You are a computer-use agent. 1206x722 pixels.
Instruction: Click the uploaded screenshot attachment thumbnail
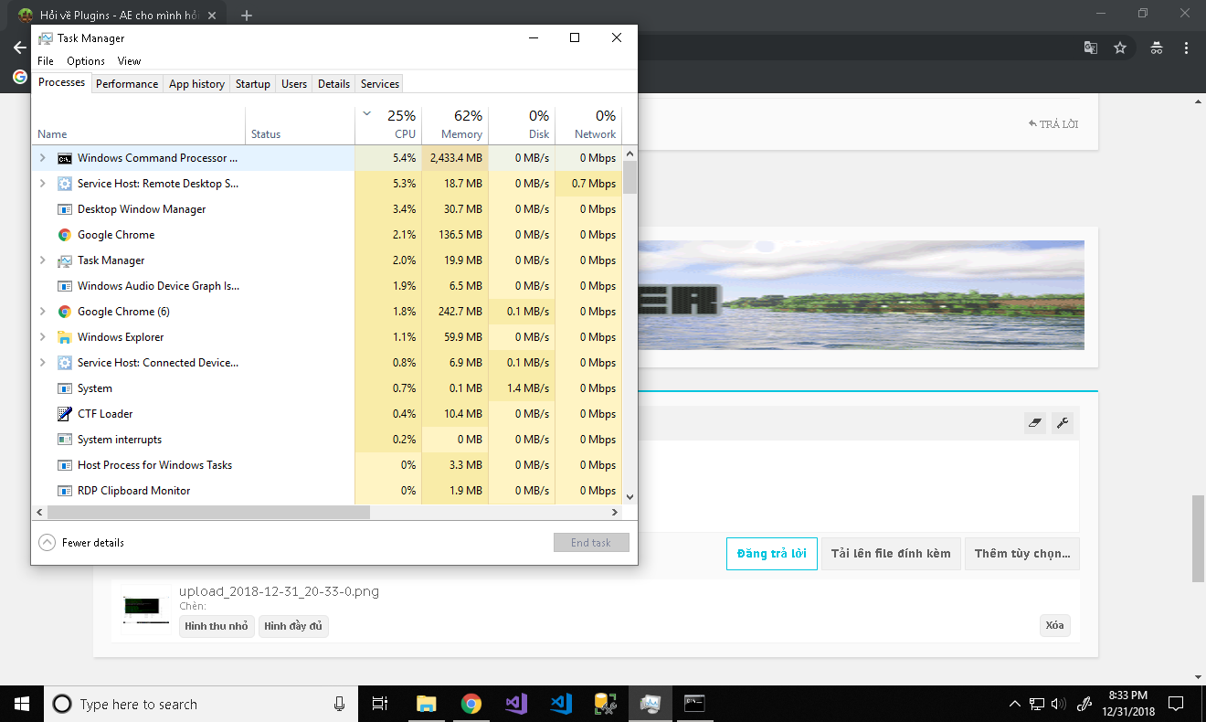click(146, 609)
